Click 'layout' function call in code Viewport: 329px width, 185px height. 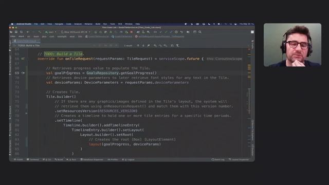[95, 144]
